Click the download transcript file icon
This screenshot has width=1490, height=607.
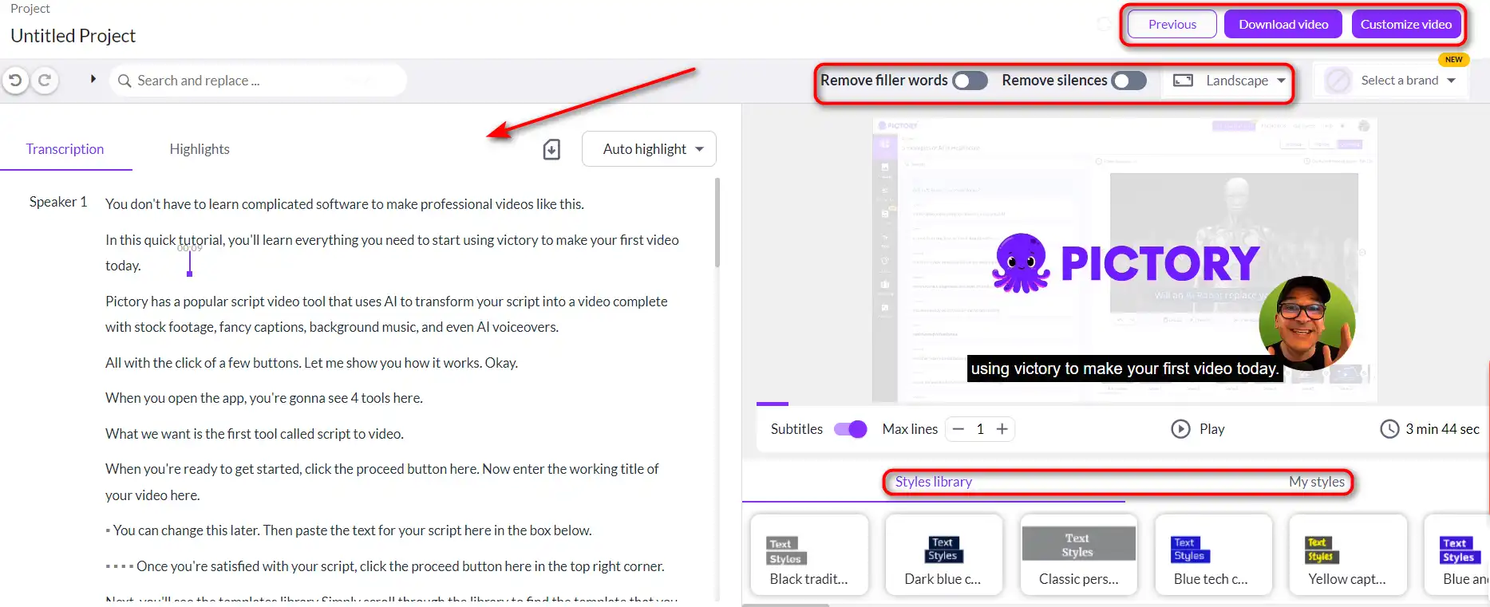tap(551, 149)
